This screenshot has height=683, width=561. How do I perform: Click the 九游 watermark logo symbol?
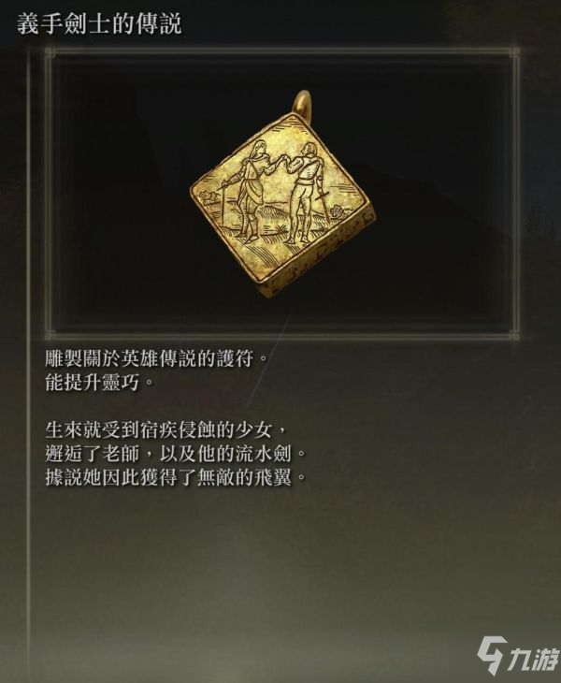(x=492, y=654)
